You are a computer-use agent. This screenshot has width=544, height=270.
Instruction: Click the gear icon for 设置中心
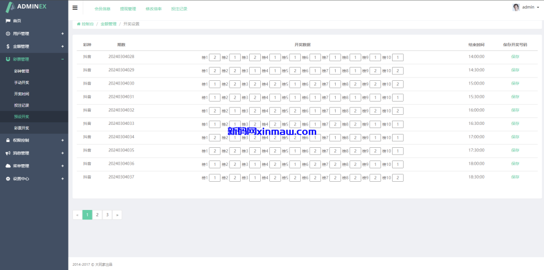(8, 179)
